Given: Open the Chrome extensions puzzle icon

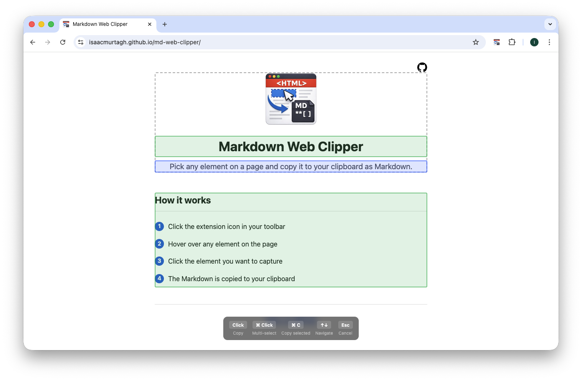Looking at the screenshot, I should click(x=512, y=42).
